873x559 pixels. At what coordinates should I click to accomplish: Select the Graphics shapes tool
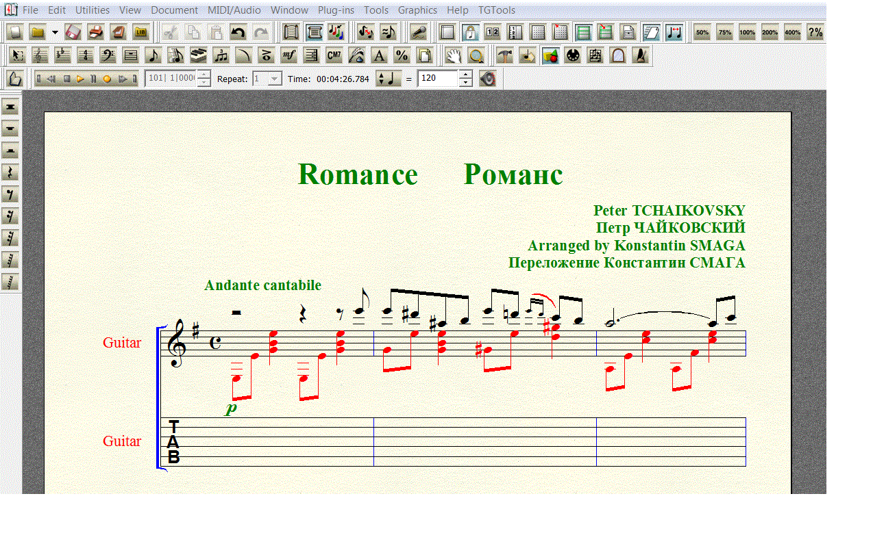tap(550, 55)
